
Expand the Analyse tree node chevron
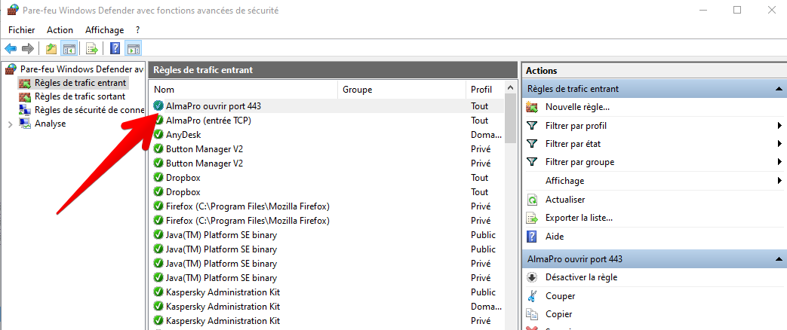11,124
